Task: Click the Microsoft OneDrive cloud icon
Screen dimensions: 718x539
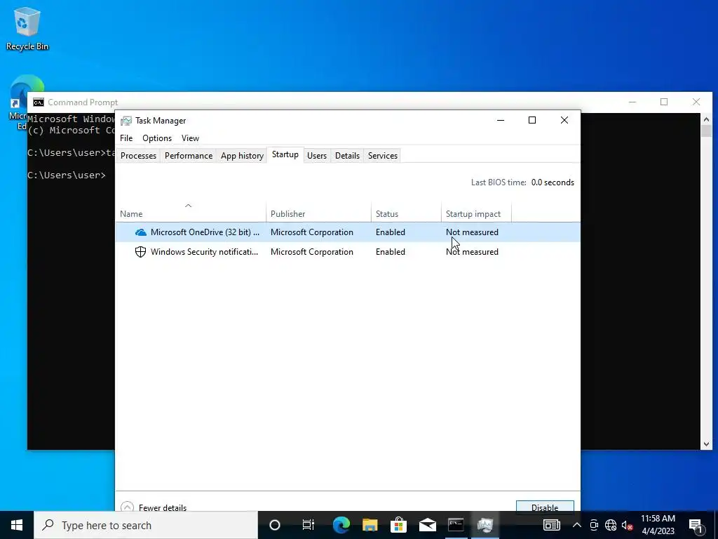Action: point(140,232)
